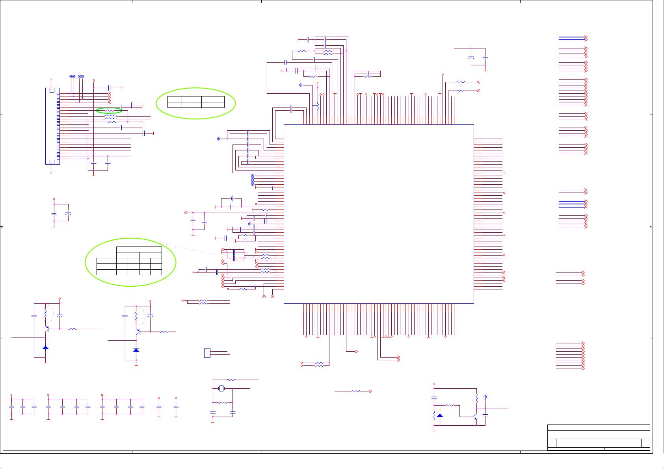Select the diode in the second transistor circuit
This screenshot has width=664, height=469.
pyautogui.click(x=136, y=350)
